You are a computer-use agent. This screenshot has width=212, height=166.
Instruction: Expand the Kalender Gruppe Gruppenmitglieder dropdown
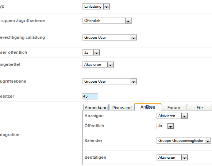tap(184, 141)
